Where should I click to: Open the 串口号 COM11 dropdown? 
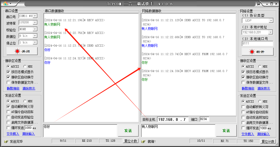click(35, 16)
